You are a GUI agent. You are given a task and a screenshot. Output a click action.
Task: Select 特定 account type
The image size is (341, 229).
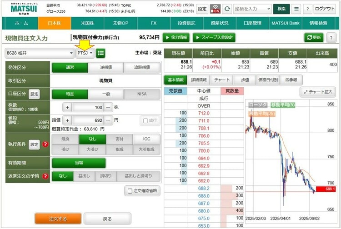[70, 94]
